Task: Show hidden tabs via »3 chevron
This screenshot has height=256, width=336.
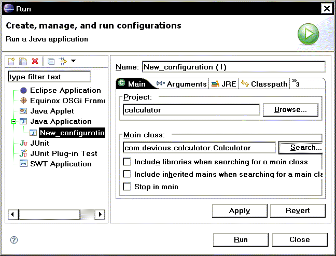Action: (296, 83)
